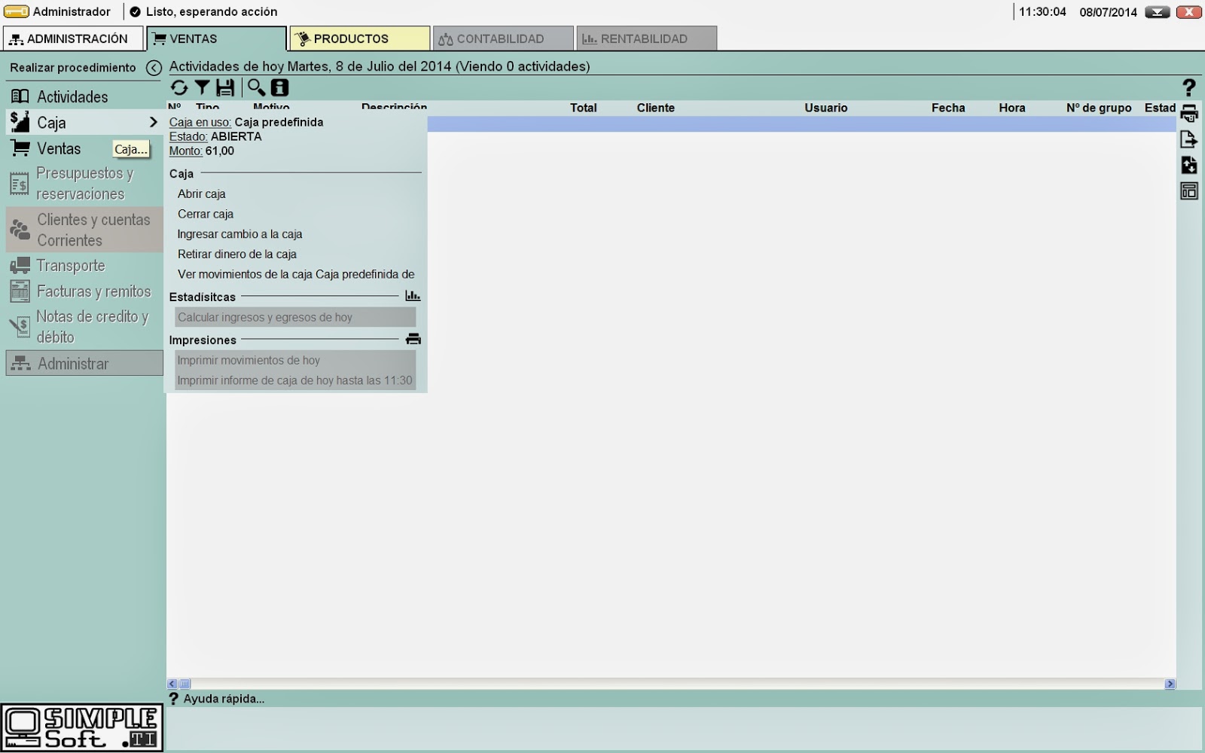
Task: Open the information icon on the toolbar
Action: pyautogui.click(x=279, y=87)
